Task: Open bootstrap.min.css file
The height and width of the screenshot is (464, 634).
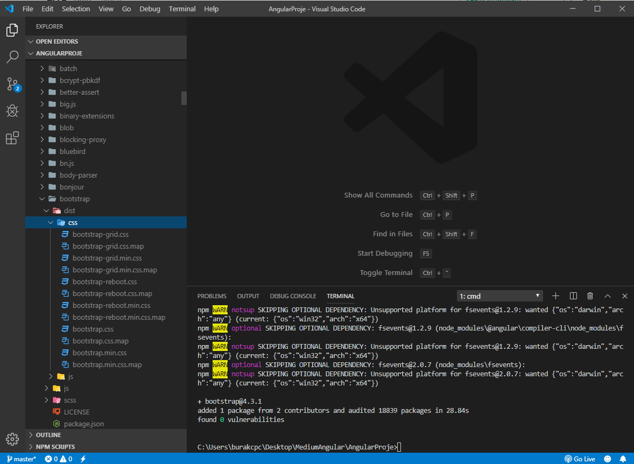Action: point(106,353)
